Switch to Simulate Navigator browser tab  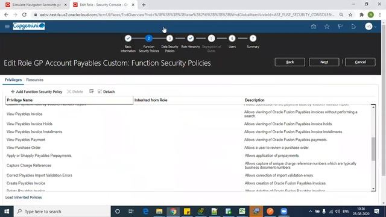coord(36,5)
